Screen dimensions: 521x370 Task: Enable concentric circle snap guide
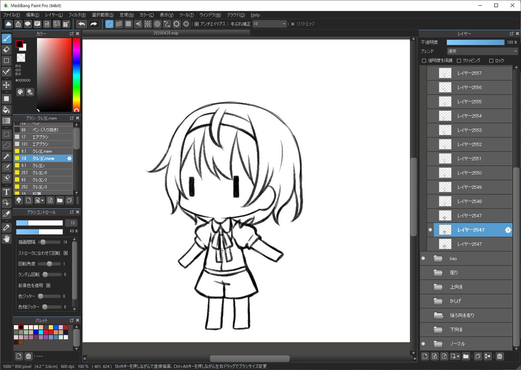[157, 24]
